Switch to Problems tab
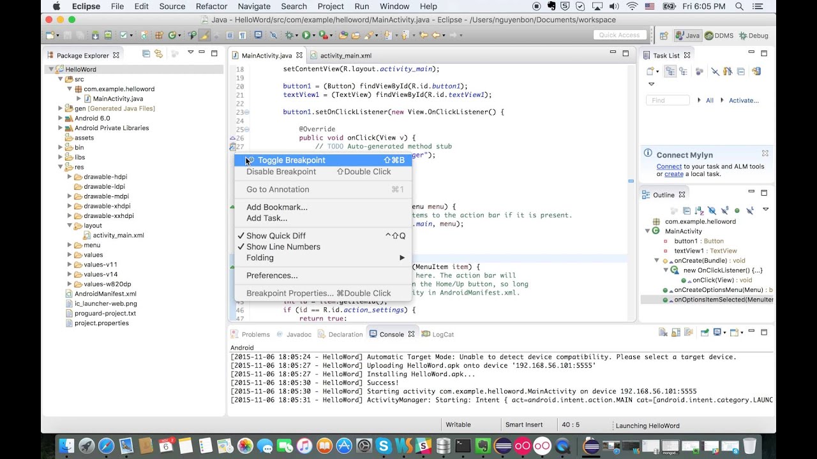 pyautogui.click(x=251, y=334)
